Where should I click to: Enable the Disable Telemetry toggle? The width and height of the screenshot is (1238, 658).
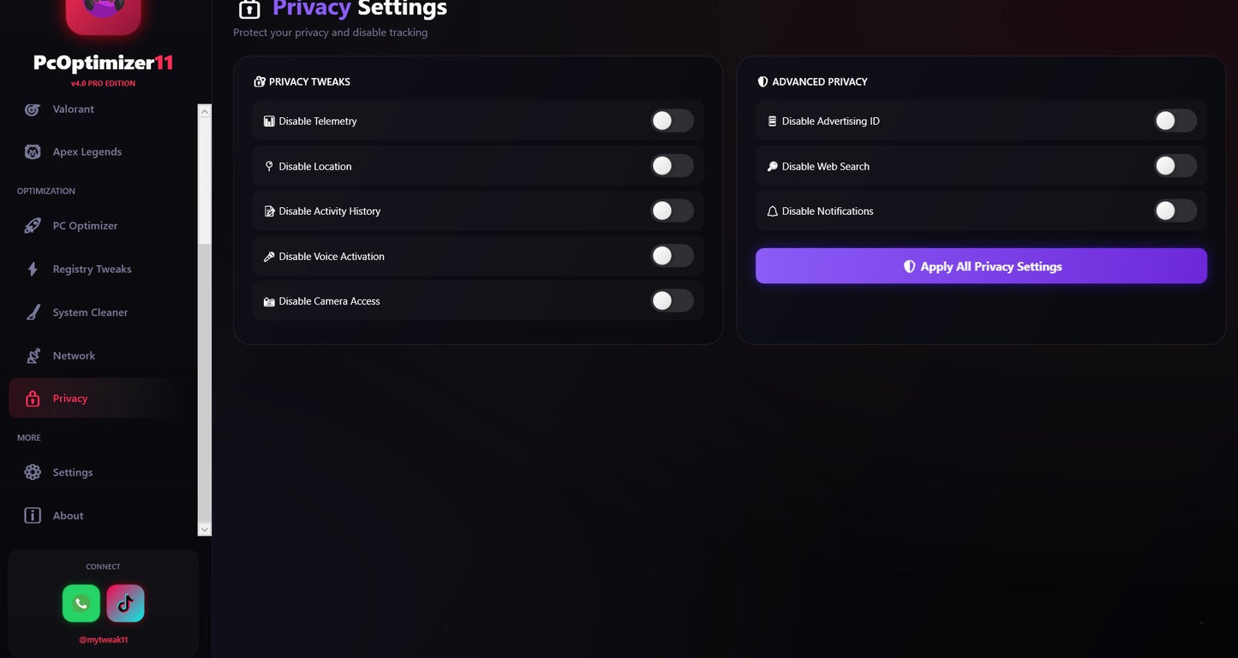coord(672,121)
